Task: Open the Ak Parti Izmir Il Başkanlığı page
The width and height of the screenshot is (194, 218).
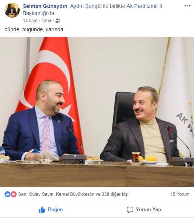Action: 92,10
